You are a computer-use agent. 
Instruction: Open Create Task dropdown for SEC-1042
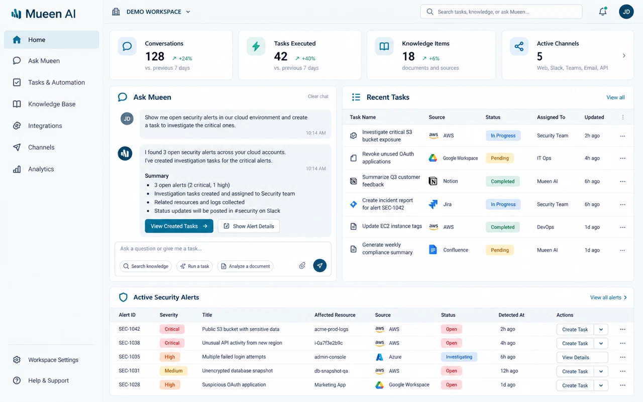click(x=601, y=330)
